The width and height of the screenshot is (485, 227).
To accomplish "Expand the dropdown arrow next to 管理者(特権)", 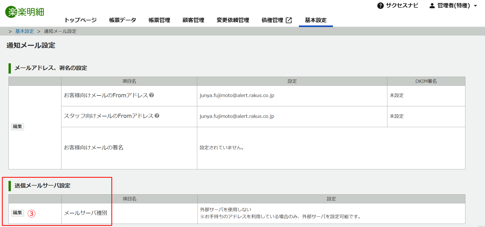I will pyautogui.click(x=475, y=6).
